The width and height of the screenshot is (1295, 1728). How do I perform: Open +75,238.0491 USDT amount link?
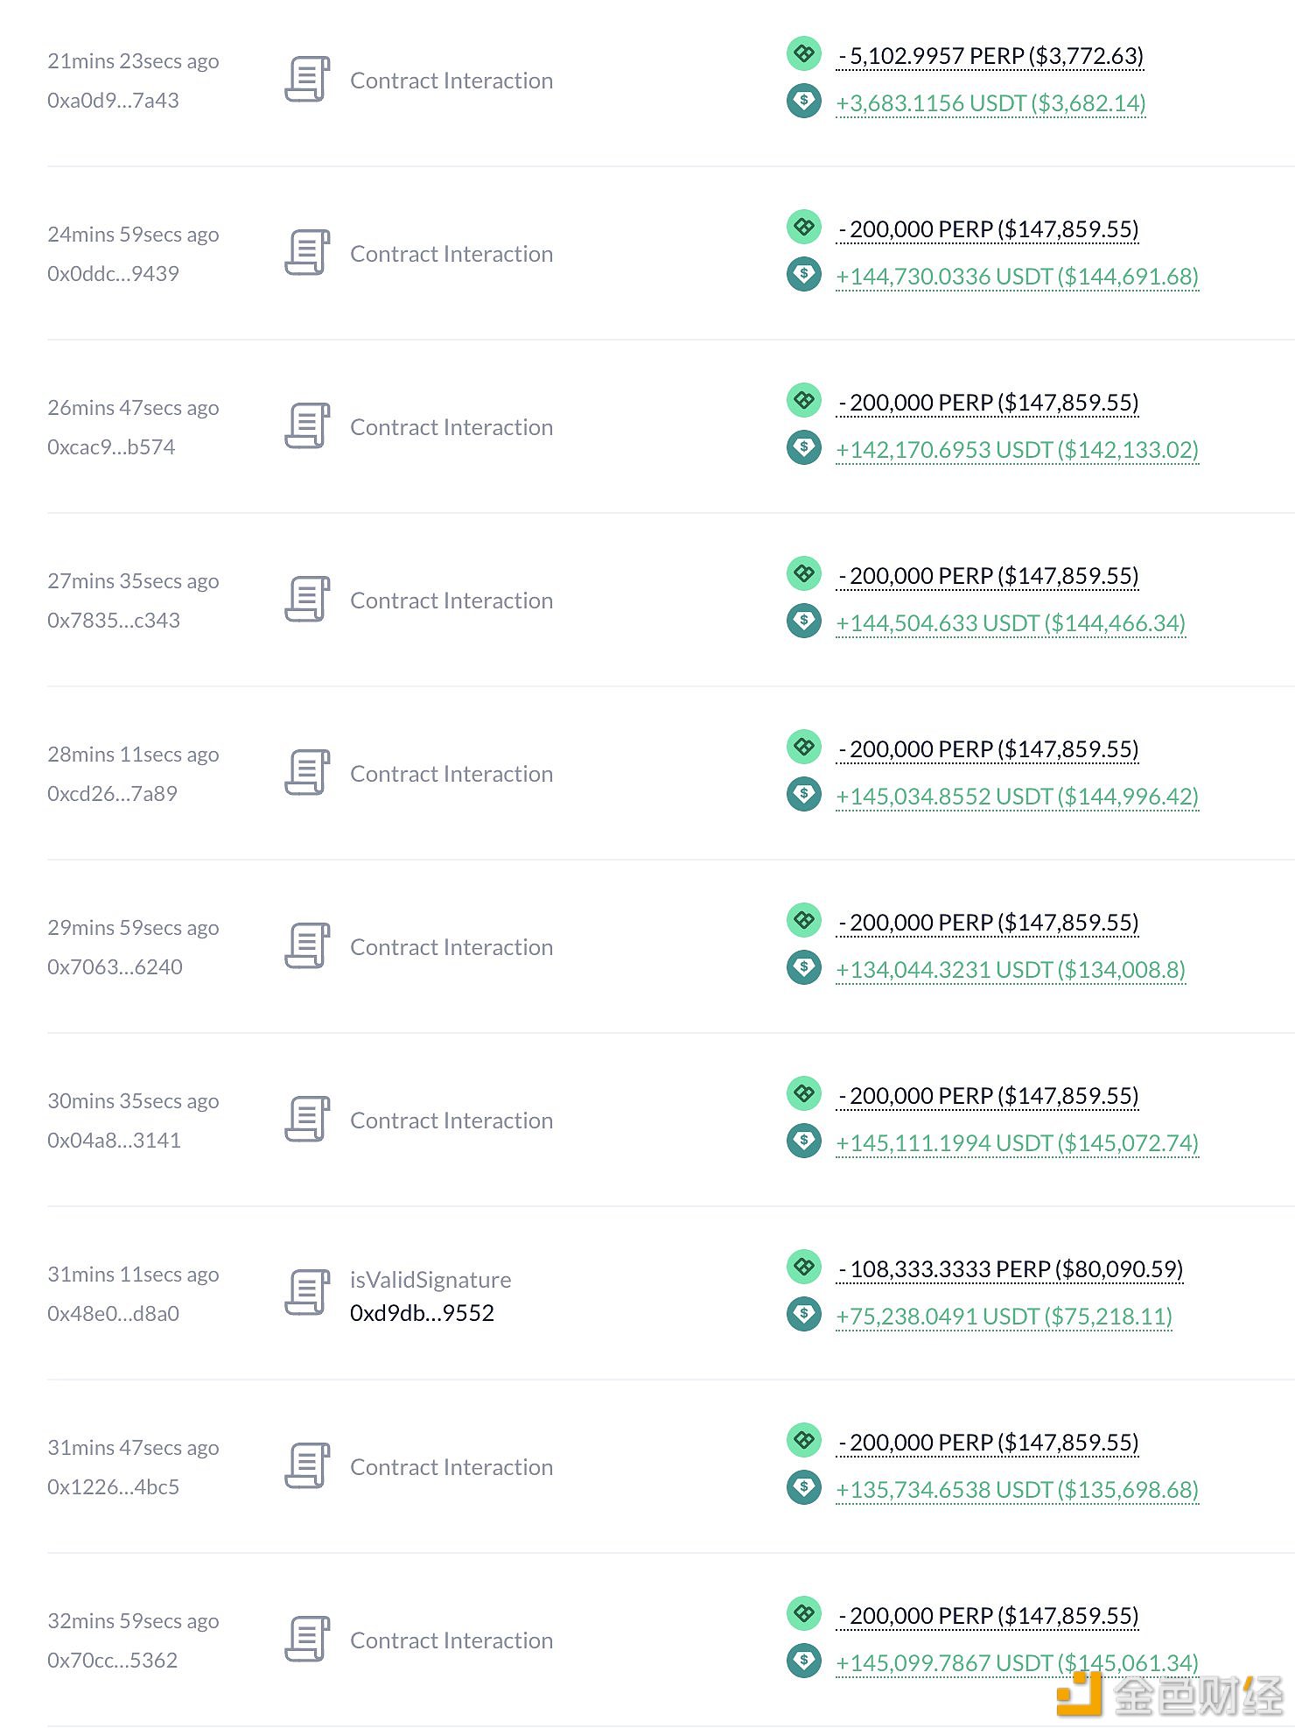[x=1004, y=1317]
